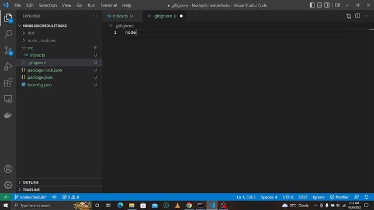Image resolution: width=374 pixels, height=210 pixels.
Task: Switch to the index.ts editor tab
Action: pyautogui.click(x=122, y=16)
